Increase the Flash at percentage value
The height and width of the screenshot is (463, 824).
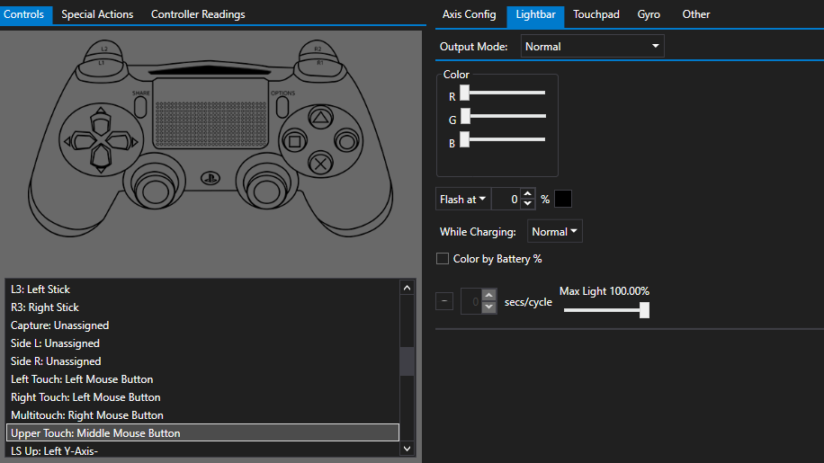(x=528, y=193)
